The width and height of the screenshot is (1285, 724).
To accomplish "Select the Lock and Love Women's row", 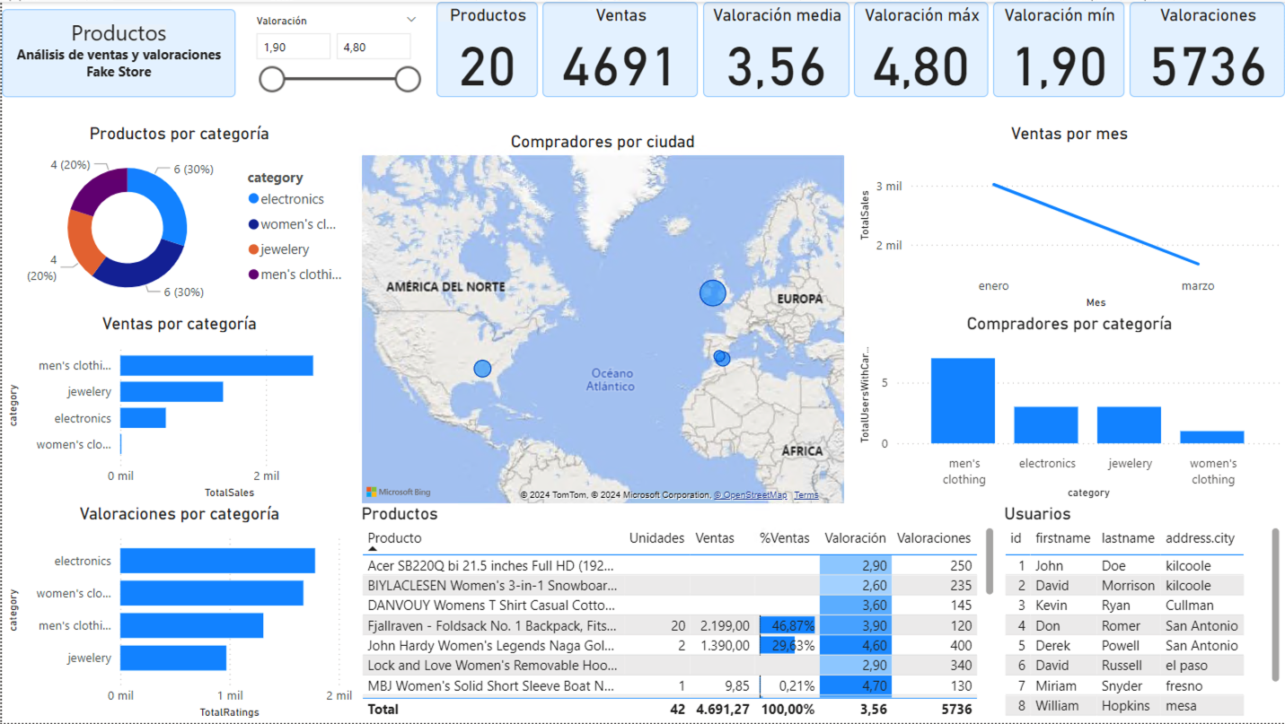I will pos(670,665).
